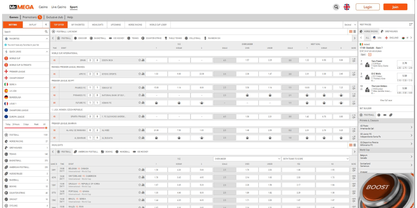Image resolution: width=417 pixels, height=208 pixels.
Task: Click the live stream icon under Dundalk race
Action: point(369,54)
